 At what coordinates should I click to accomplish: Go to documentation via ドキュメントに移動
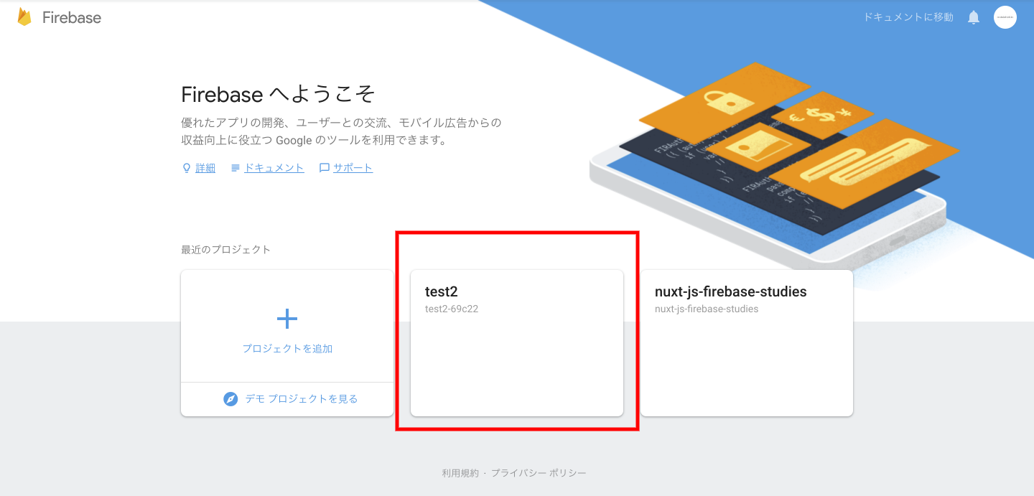pos(908,17)
